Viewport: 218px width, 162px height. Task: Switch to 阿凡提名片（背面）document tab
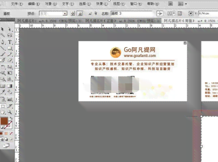tap(190, 21)
